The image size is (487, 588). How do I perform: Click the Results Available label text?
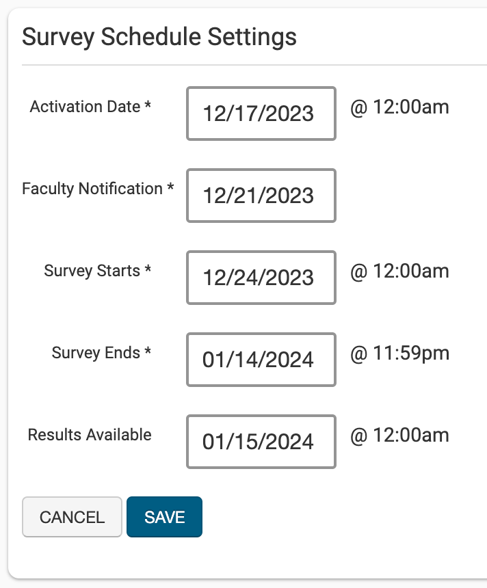pyautogui.click(x=90, y=435)
